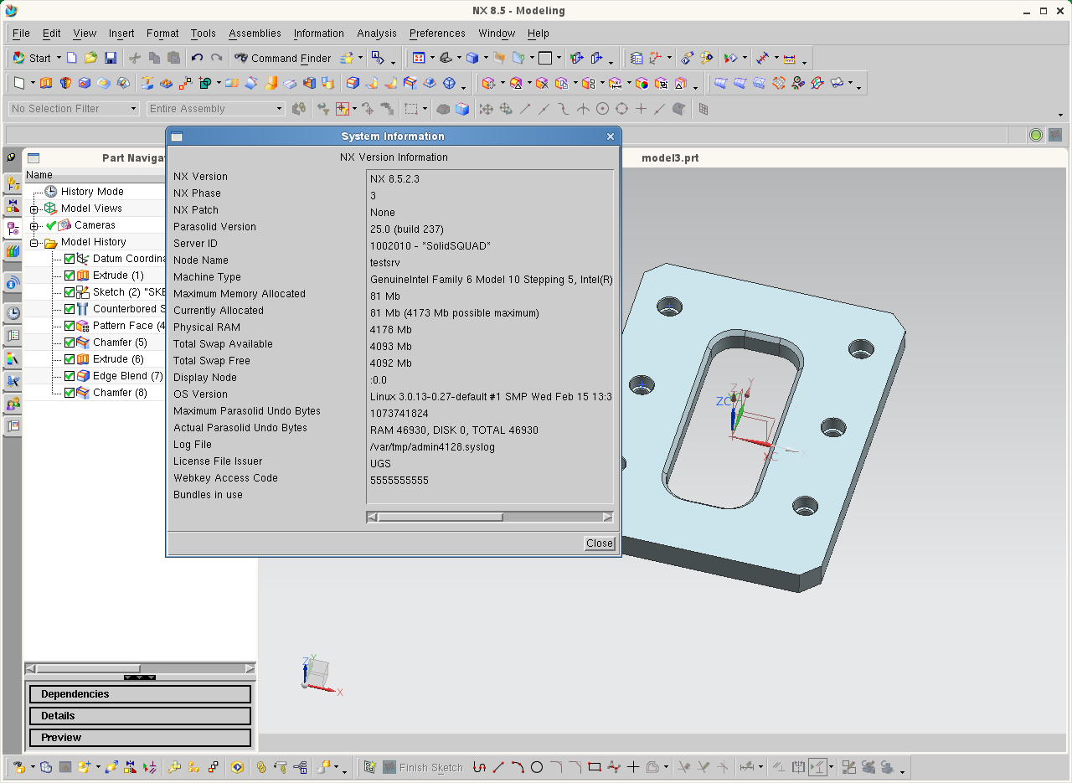1072x783 pixels.
Task: Click the Open file folder icon
Action: (90, 58)
